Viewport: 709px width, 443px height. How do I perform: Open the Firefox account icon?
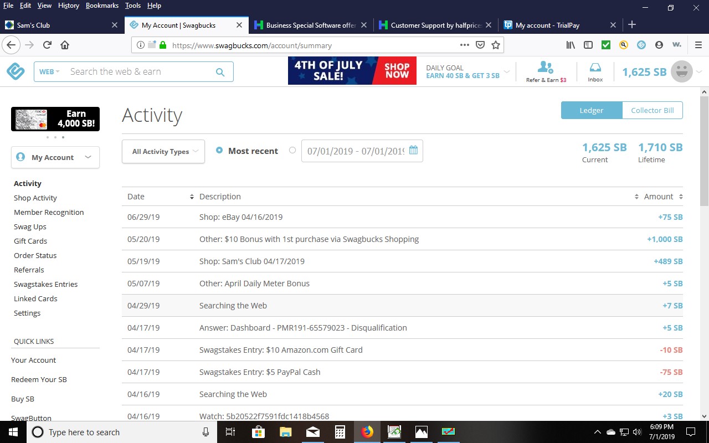pos(659,45)
